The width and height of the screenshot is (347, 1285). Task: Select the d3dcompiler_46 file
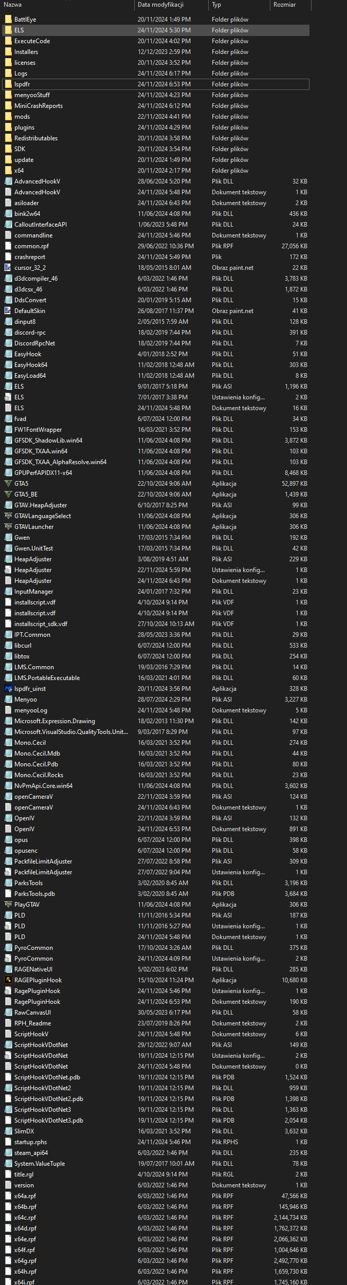156,279
